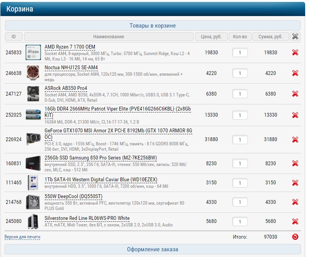Click the red recalculate total icon
This screenshot has width=309, height=257.
[x=295, y=237]
